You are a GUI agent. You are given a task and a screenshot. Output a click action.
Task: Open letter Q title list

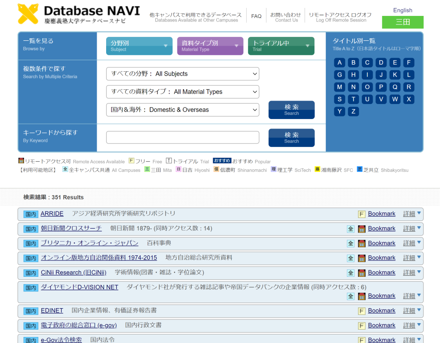tap(395, 87)
